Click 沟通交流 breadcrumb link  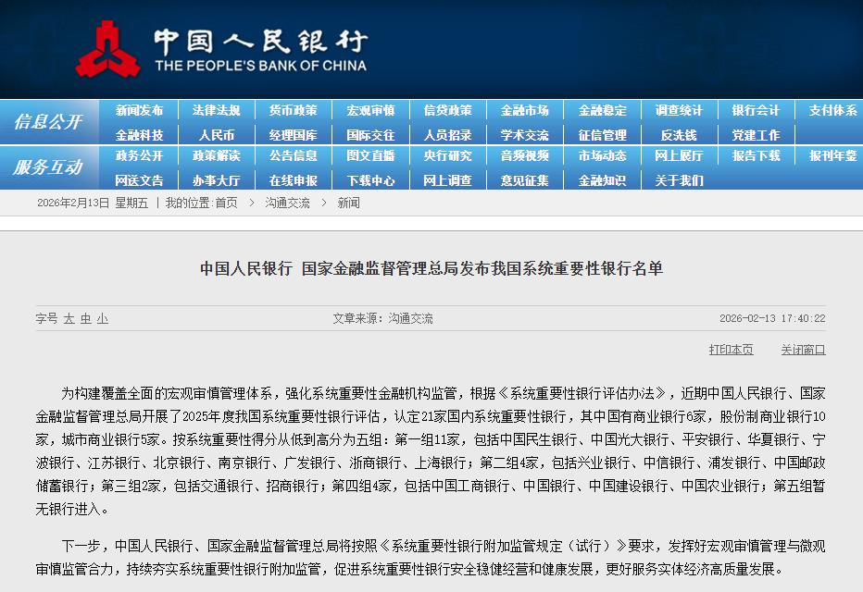(287, 203)
